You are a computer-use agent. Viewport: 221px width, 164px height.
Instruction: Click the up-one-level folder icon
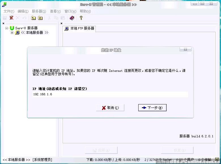(x=33, y=18)
